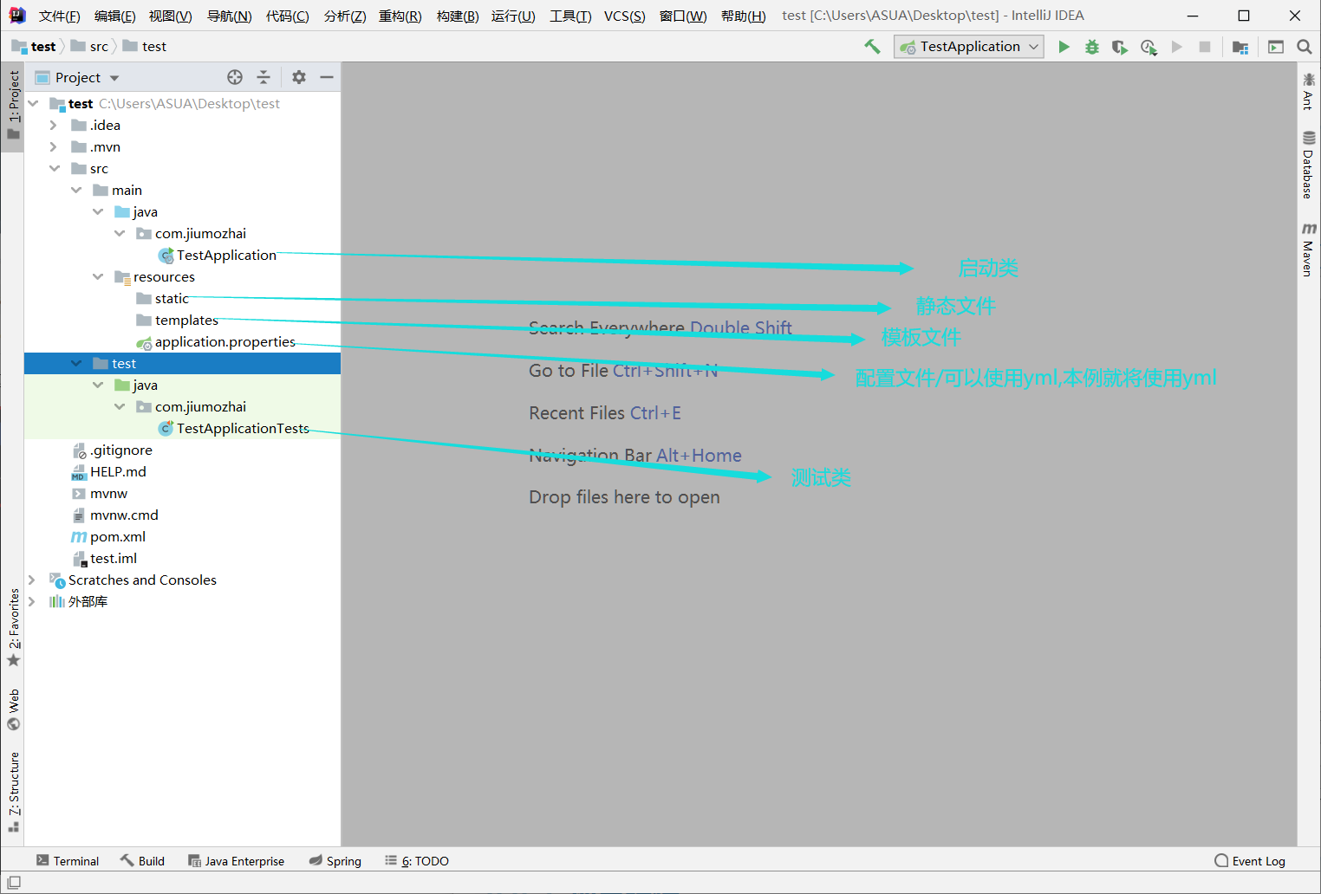Image resolution: width=1321 pixels, height=894 pixels.
Task: Open Project Structure icon in toolbar
Action: pos(1240,47)
